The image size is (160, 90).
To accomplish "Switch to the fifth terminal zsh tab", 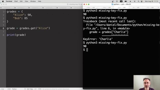I will coord(150,7).
